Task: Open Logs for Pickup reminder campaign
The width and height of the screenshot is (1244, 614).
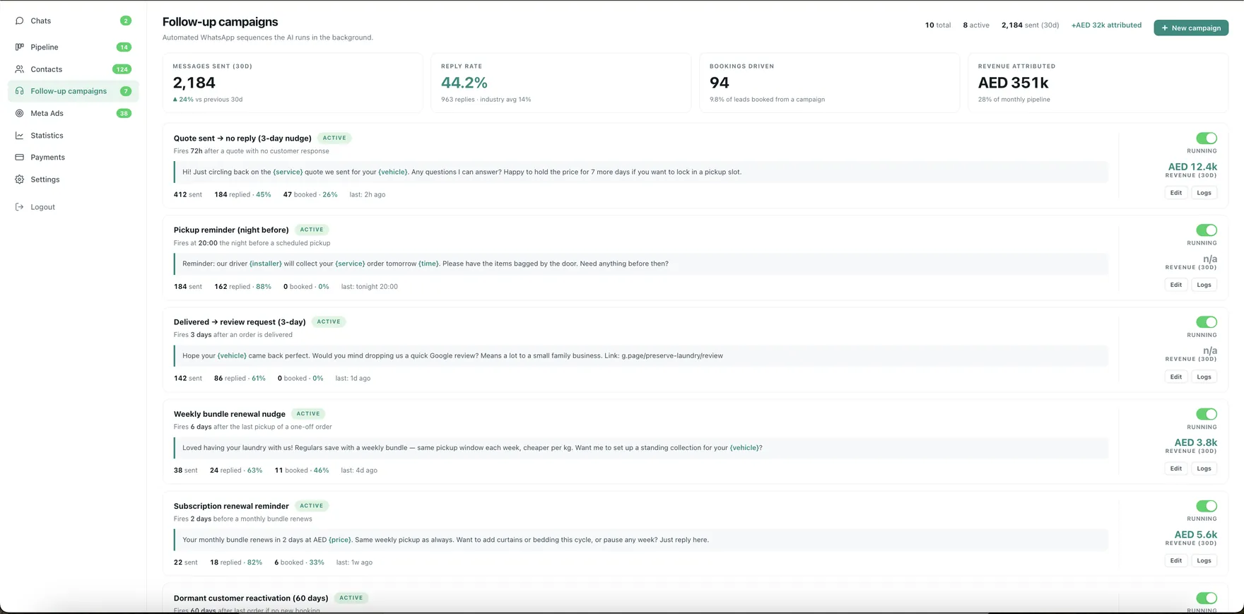Action: tap(1204, 285)
